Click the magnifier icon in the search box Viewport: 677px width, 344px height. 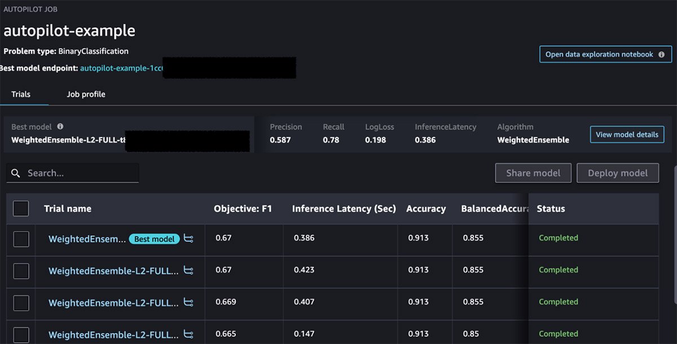click(x=15, y=173)
